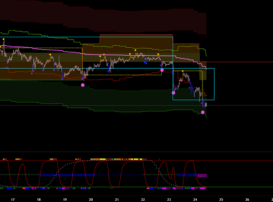
Task: Select the orange dot inside the small cyan box
Action: tap(183, 71)
